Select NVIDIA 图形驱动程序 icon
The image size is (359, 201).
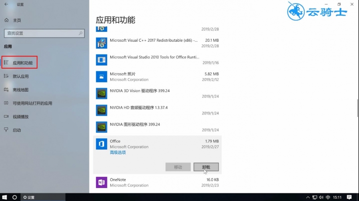click(101, 127)
